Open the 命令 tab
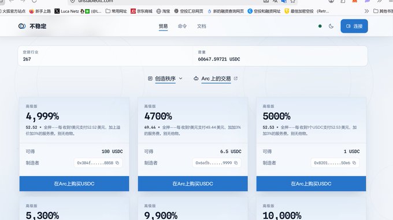 pos(182,26)
